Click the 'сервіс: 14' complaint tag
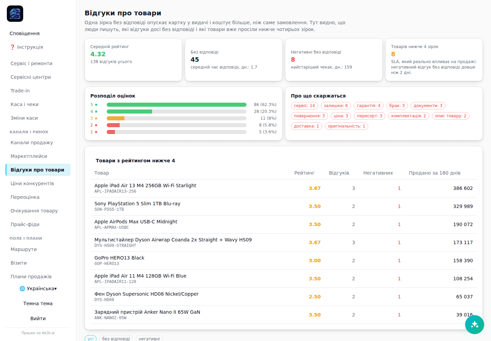The height and width of the screenshot is (341, 491). click(304, 106)
